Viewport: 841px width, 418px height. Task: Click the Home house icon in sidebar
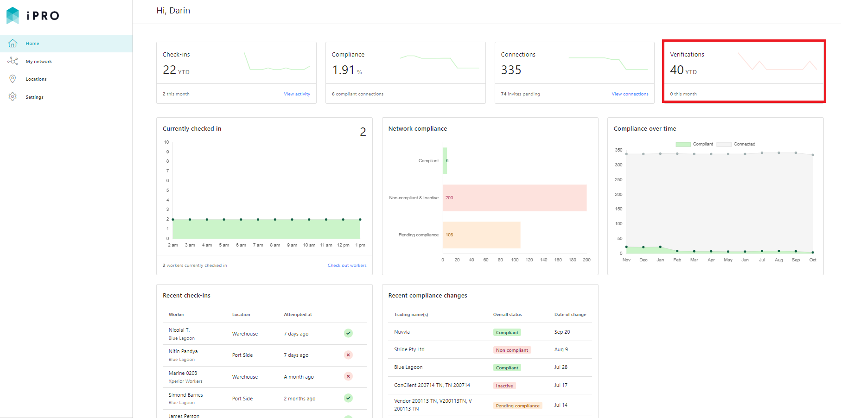pos(13,44)
